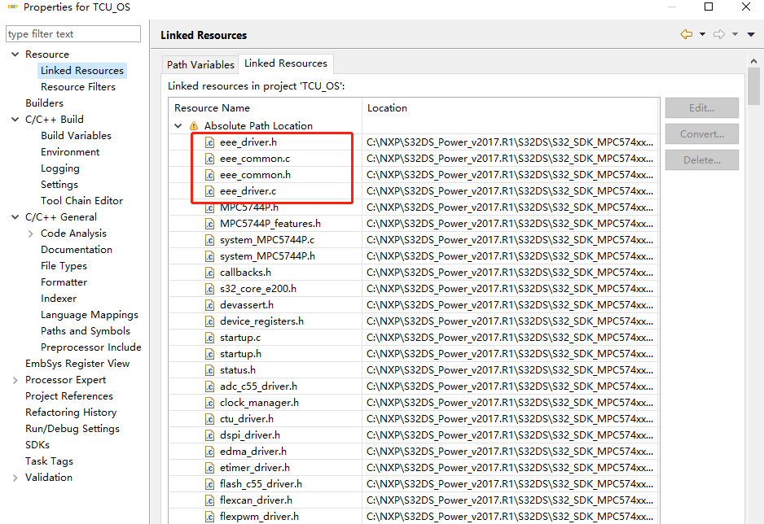764x524 pixels.
Task: Collapse the Absolute Path Location group
Action: click(x=178, y=125)
